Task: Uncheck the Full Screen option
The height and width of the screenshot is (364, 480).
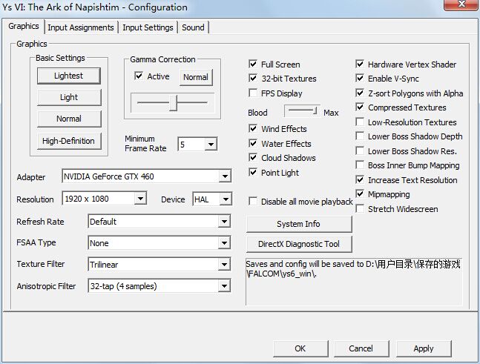Action: (254, 64)
